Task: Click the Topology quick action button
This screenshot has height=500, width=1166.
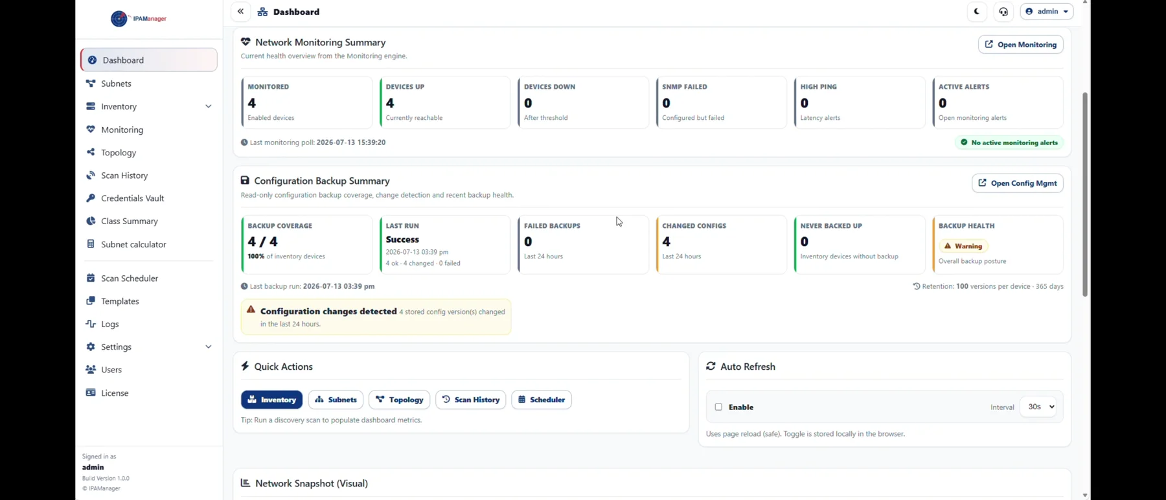Action: [400, 400]
